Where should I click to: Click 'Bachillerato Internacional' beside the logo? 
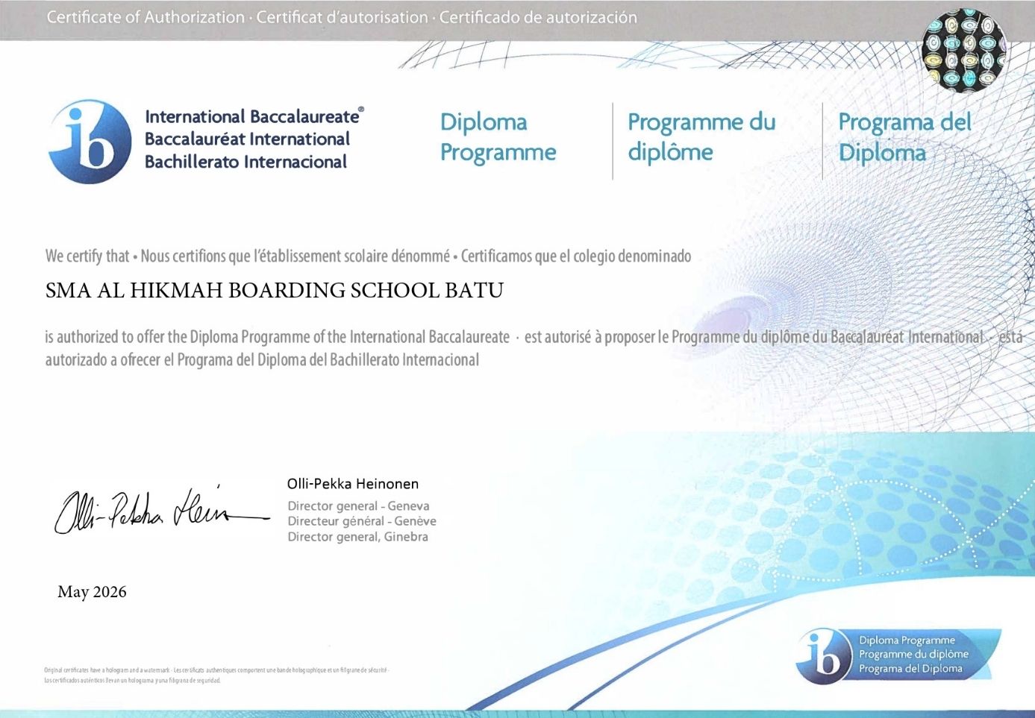tap(246, 162)
